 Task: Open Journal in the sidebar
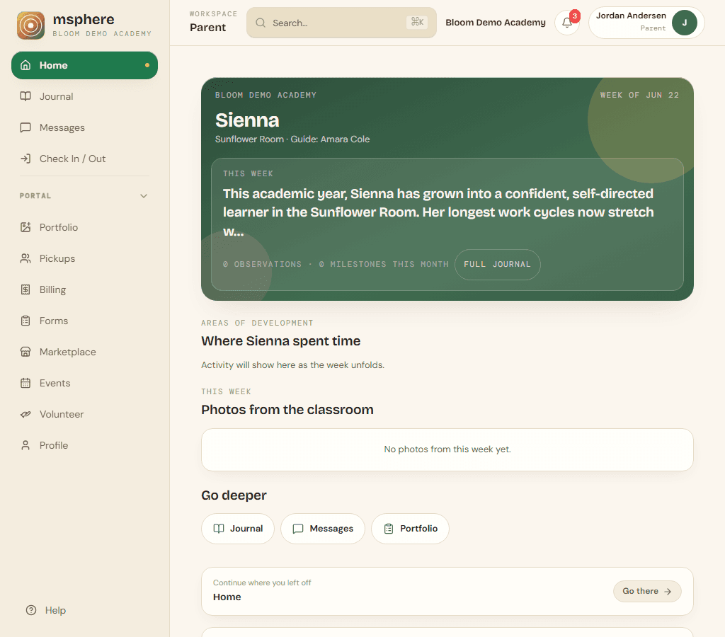(85, 96)
